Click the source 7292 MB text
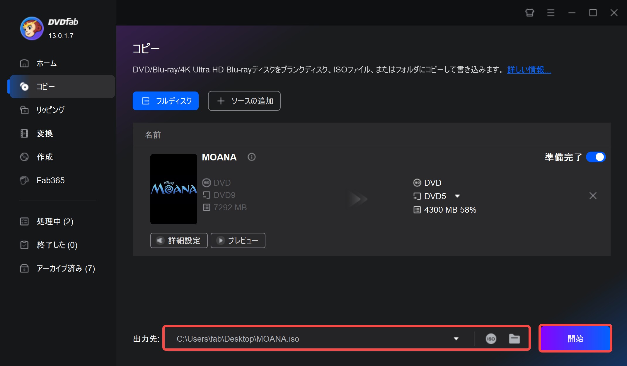 230,207
